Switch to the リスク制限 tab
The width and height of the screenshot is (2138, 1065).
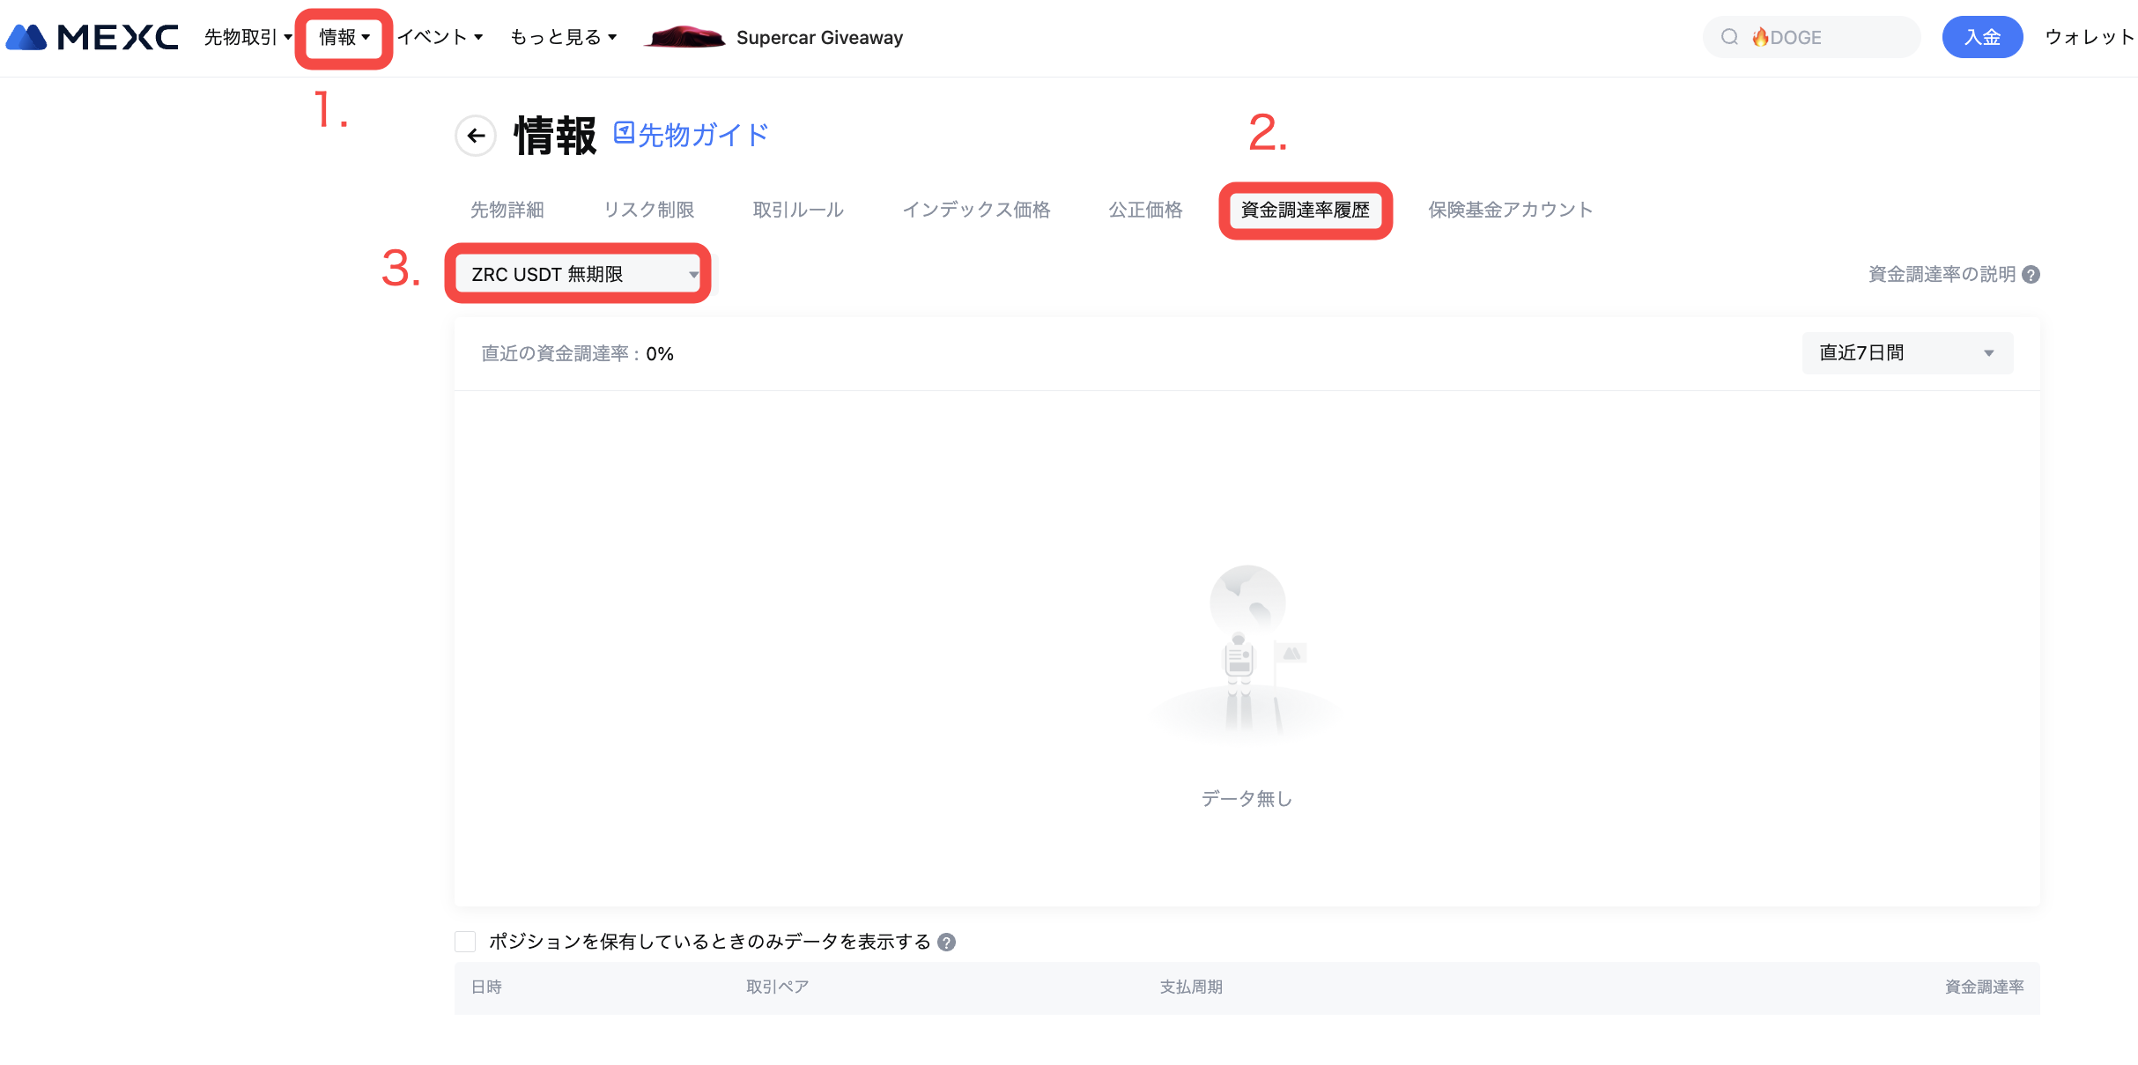tap(648, 210)
